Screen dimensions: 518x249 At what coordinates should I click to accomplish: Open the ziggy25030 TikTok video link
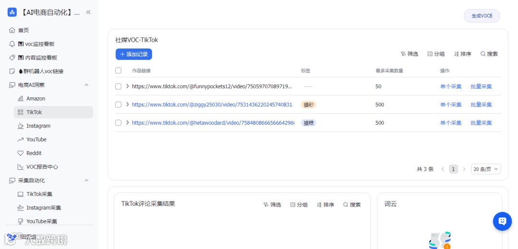pyautogui.click(x=212, y=105)
